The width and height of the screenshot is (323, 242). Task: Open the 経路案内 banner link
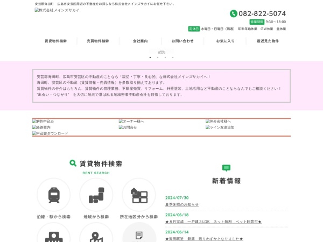(x=41, y=127)
